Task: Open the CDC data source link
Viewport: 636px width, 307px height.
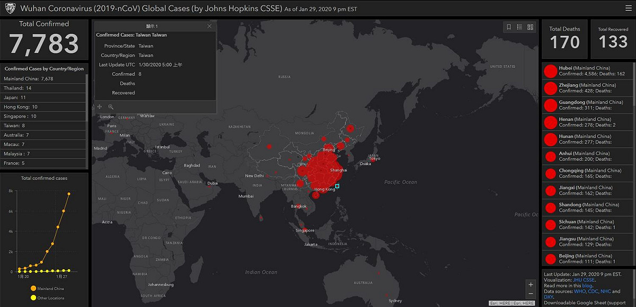Action: [x=594, y=292]
